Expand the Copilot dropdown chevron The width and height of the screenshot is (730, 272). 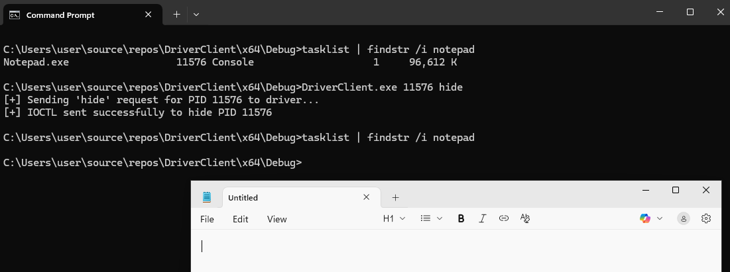(660, 218)
